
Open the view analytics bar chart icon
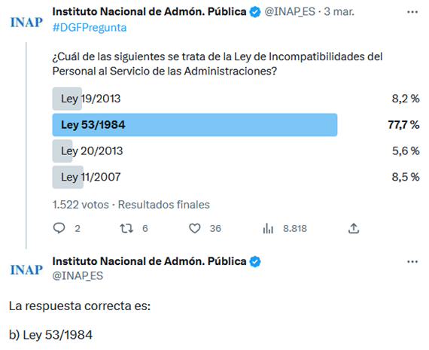[268, 228]
